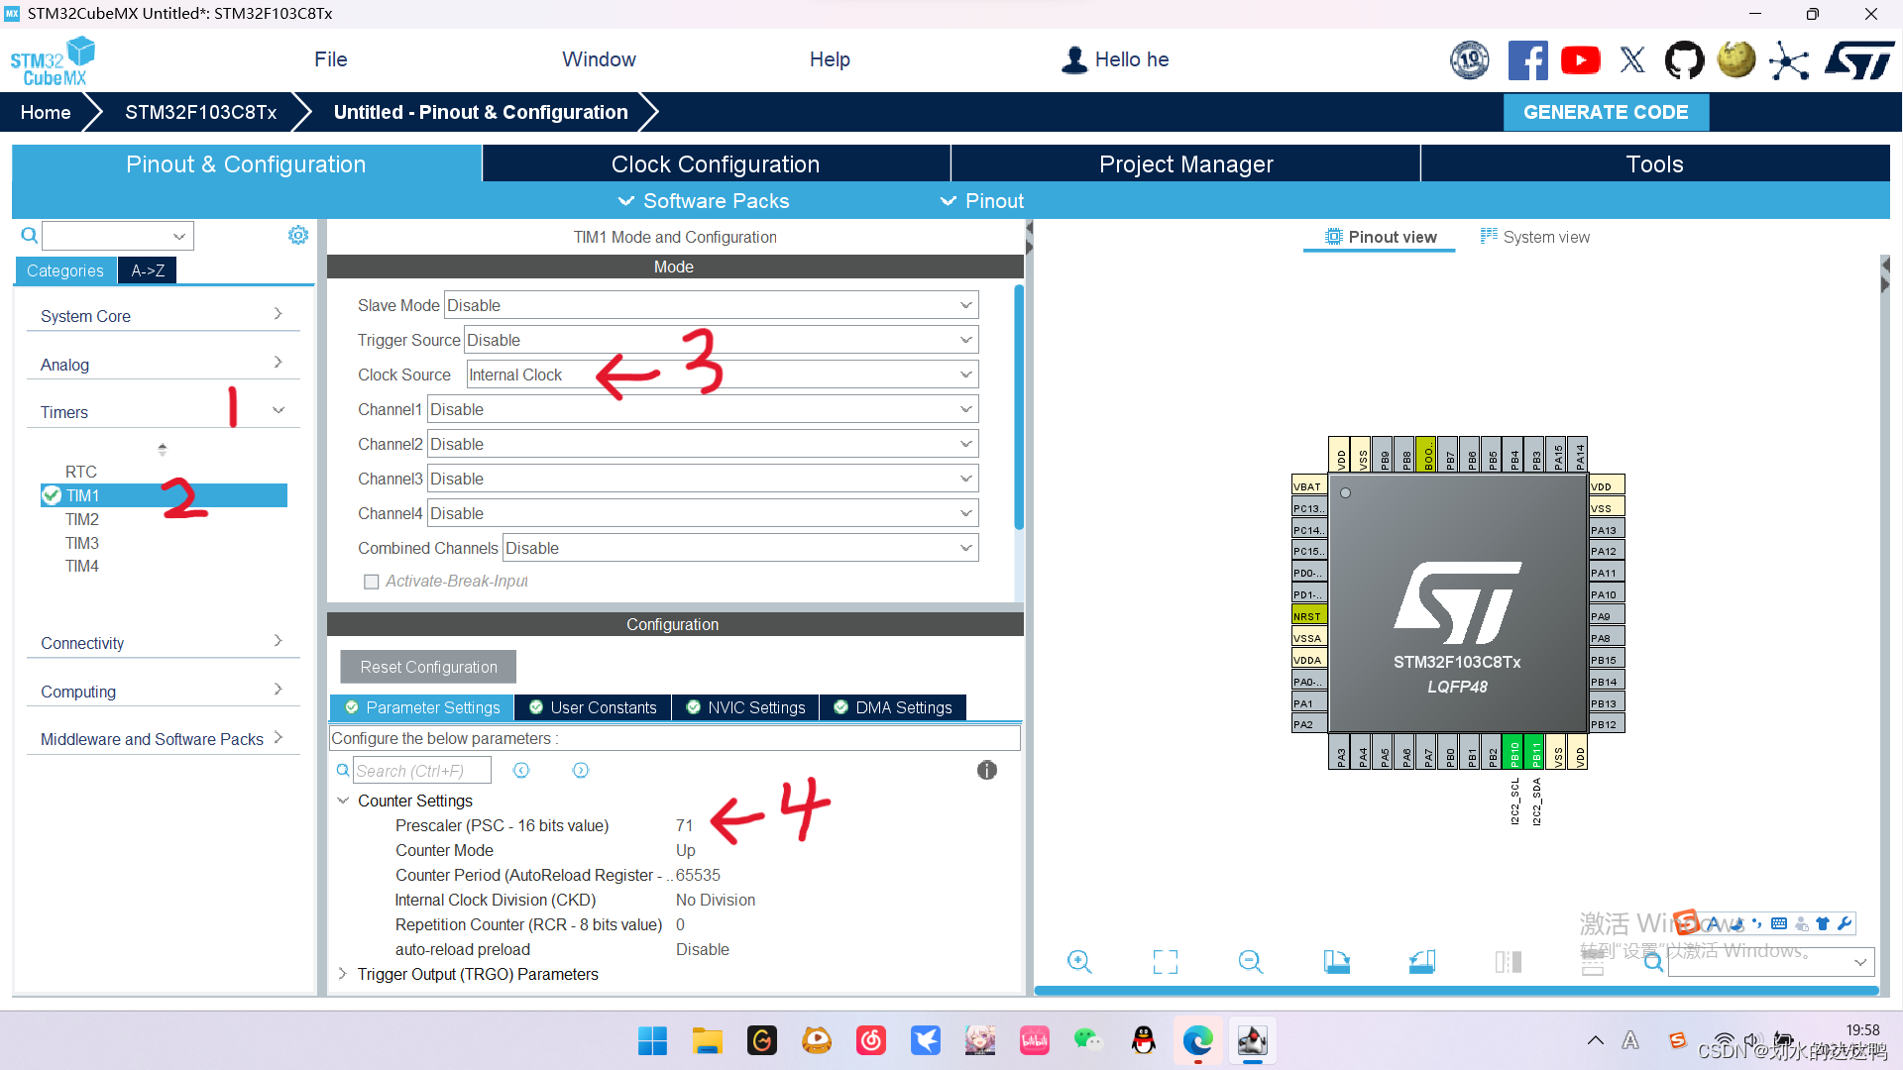The height and width of the screenshot is (1070, 1903).
Task: Open the Combined Channels dropdown
Action: [x=740, y=548]
